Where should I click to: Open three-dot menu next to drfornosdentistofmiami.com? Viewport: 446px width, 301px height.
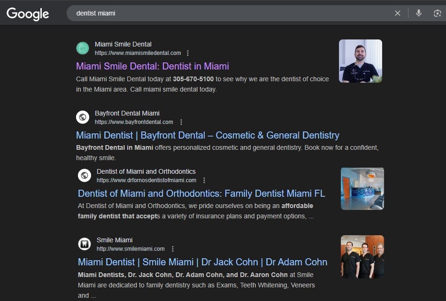(204, 180)
